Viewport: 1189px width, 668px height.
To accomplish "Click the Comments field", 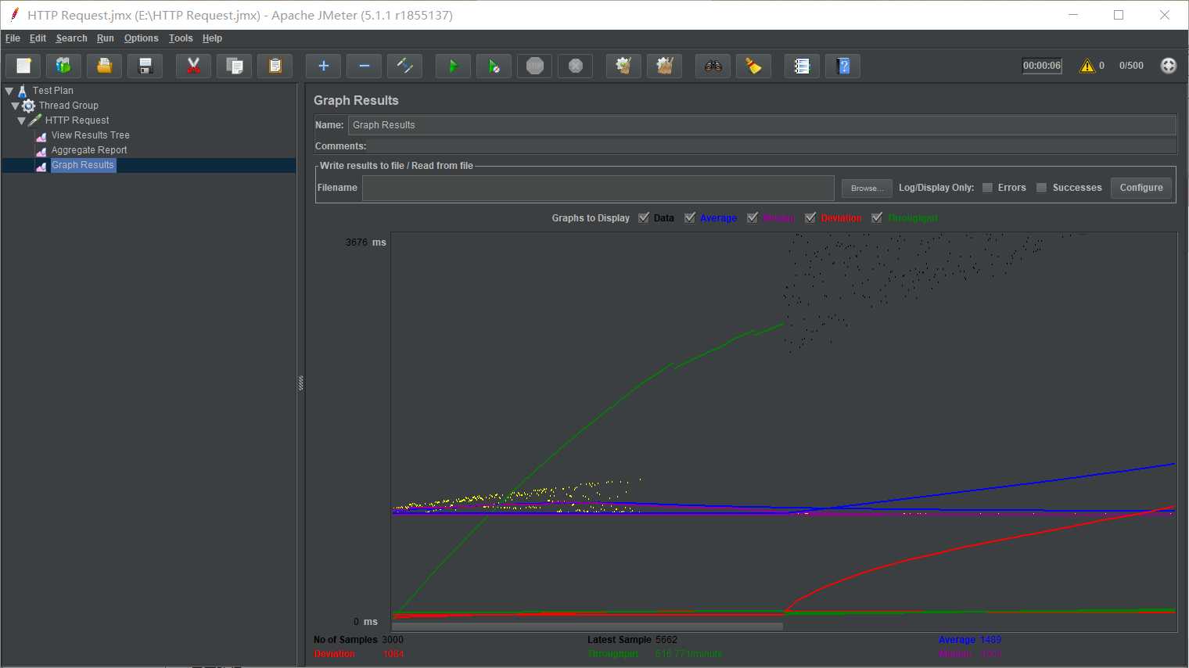I will (772, 146).
